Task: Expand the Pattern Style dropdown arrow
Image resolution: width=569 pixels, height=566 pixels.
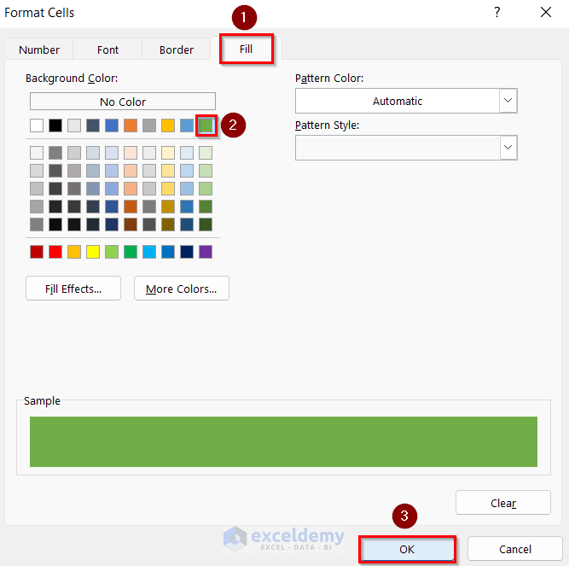Action: [508, 148]
